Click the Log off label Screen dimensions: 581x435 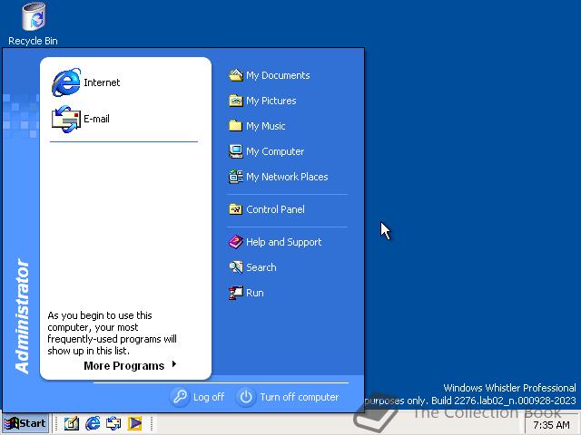(x=209, y=397)
